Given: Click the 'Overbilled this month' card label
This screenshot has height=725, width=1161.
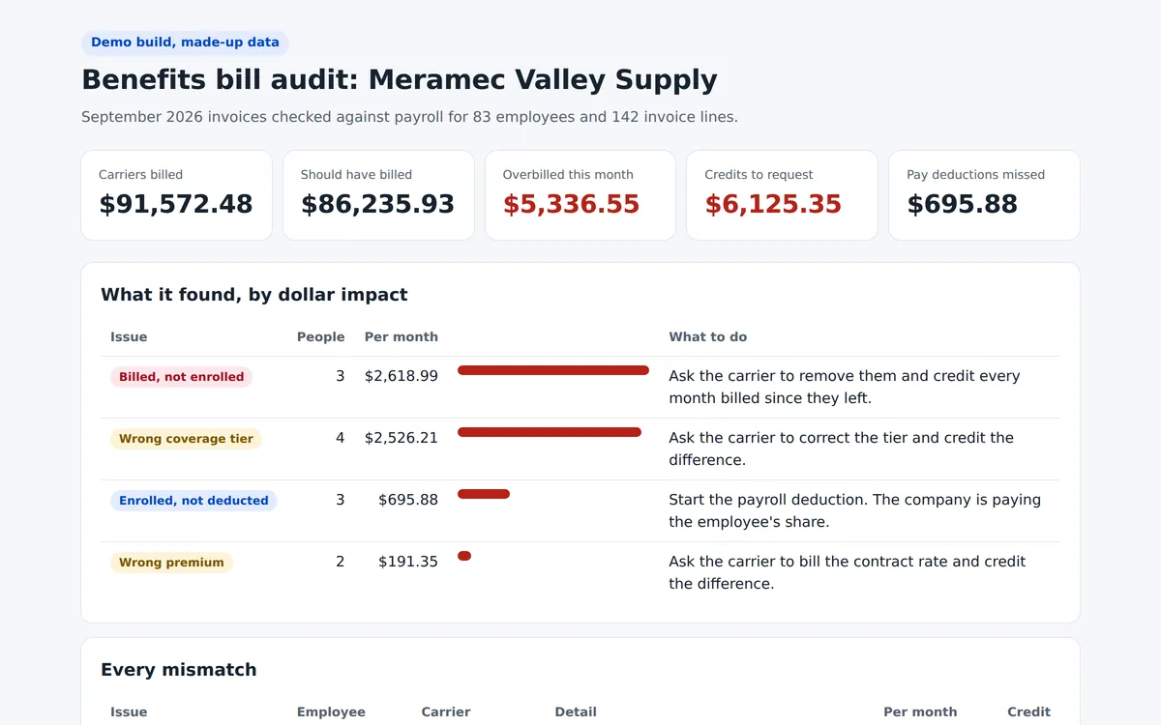Looking at the screenshot, I should click(568, 175).
